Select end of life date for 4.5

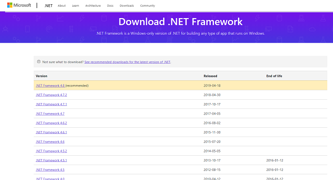pos(274,170)
